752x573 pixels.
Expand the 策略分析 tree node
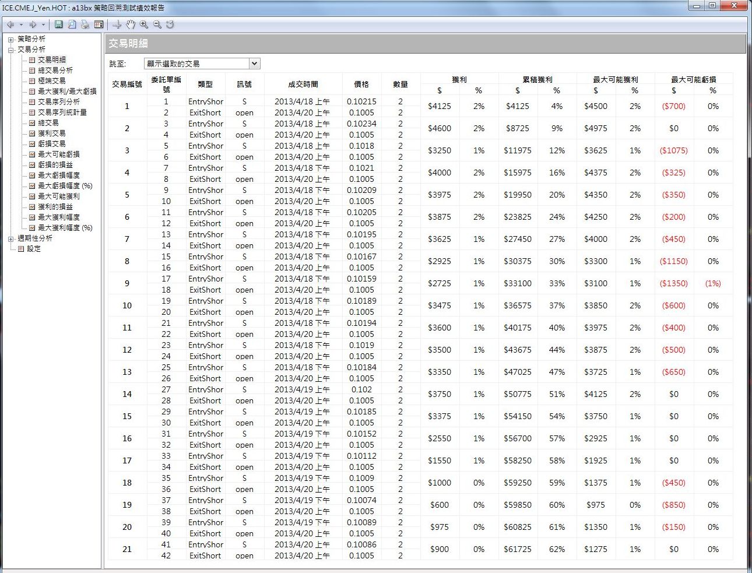tap(10, 40)
